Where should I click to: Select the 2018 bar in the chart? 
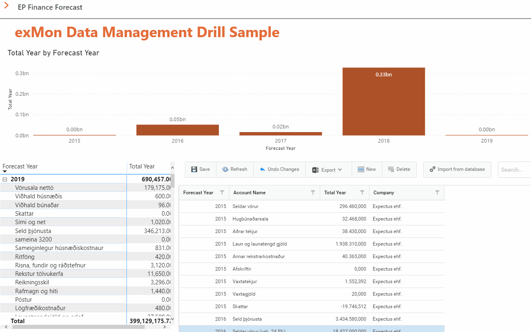pos(384,101)
